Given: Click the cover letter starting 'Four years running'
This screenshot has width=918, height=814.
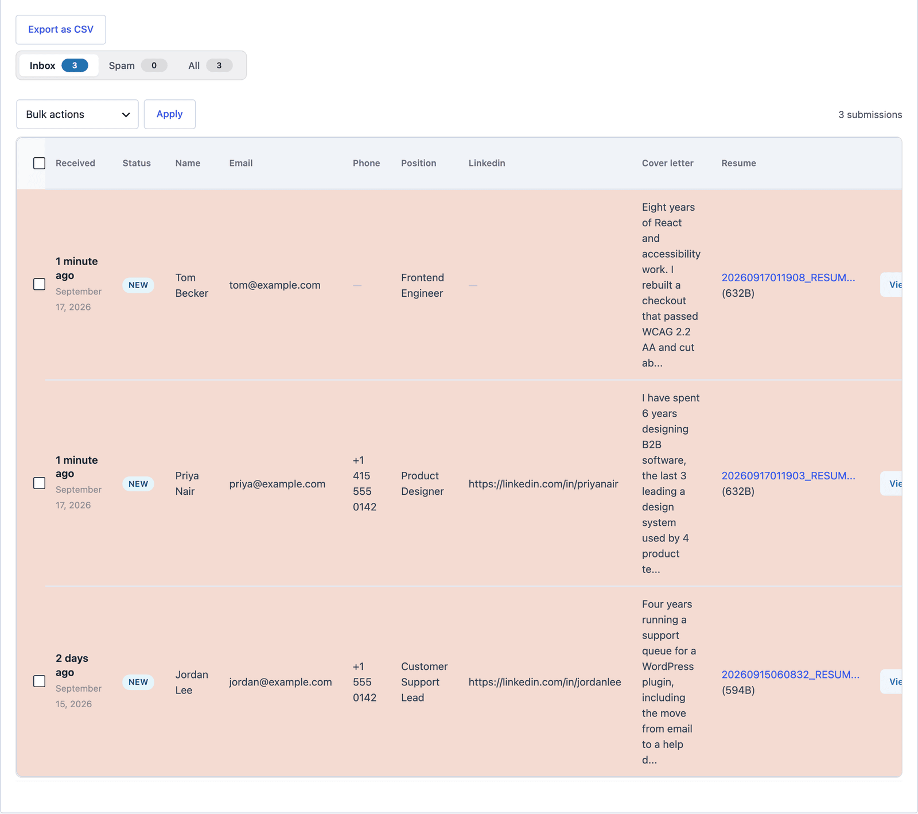Looking at the screenshot, I should 669,682.
